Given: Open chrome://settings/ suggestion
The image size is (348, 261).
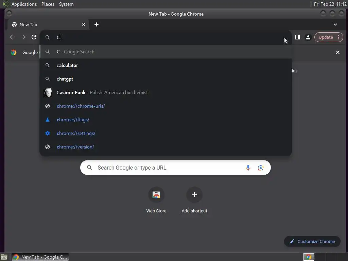Looking at the screenshot, I should [x=166, y=133].
